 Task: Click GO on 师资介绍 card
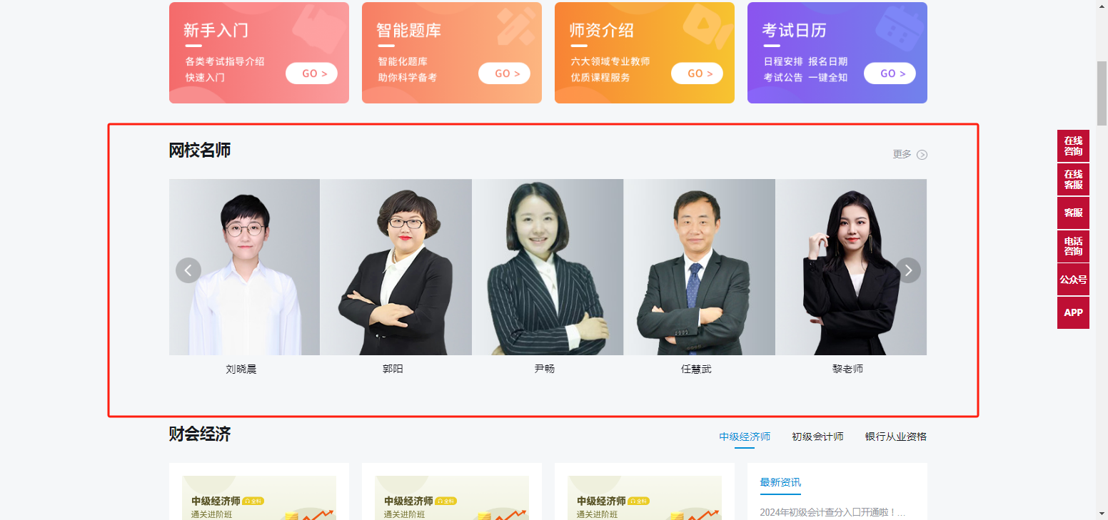coord(697,73)
